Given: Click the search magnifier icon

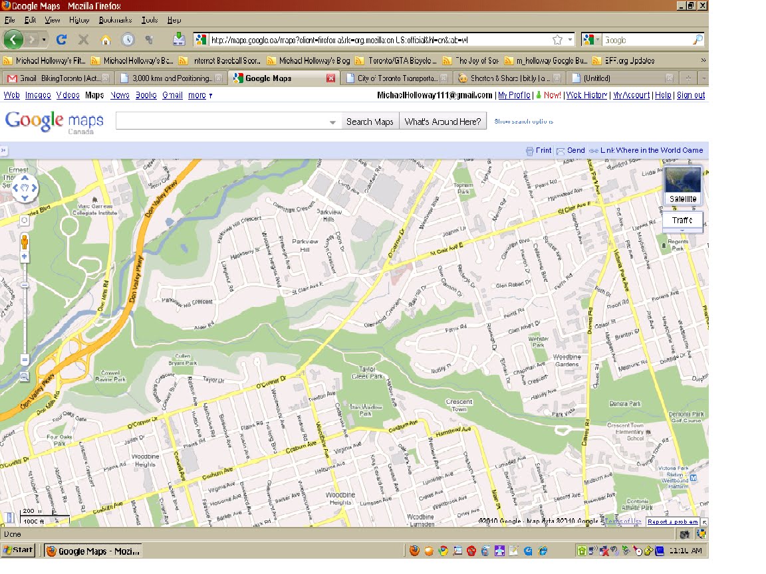Looking at the screenshot, I should coord(698,40).
